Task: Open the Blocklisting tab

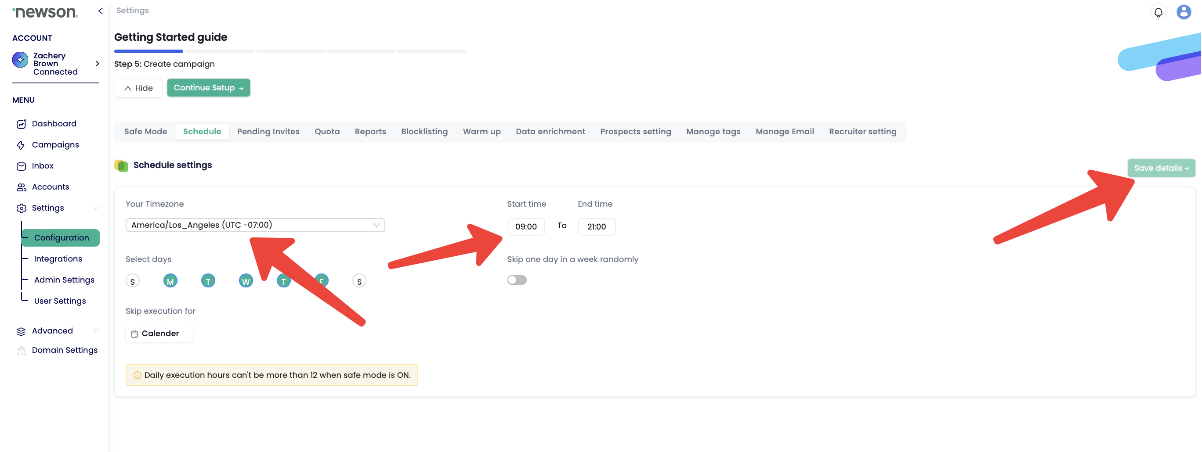Action: (424, 131)
